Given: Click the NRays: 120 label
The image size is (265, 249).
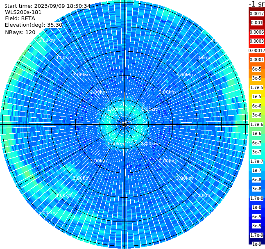Looking at the screenshot, I should (x=20, y=32).
